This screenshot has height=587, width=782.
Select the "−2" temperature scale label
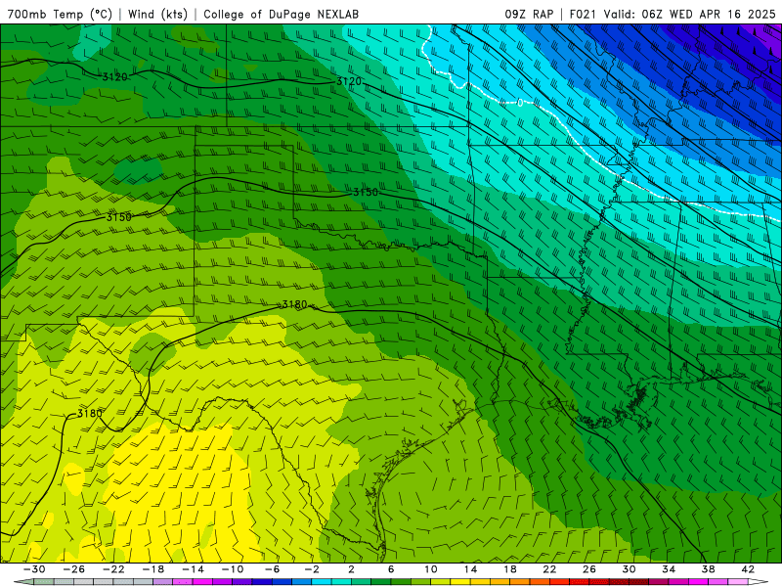pyautogui.click(x=312, y=569)
